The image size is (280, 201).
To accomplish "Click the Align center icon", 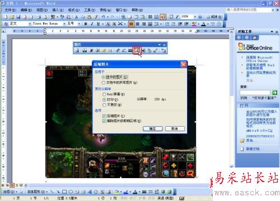I will coord(138,24).
